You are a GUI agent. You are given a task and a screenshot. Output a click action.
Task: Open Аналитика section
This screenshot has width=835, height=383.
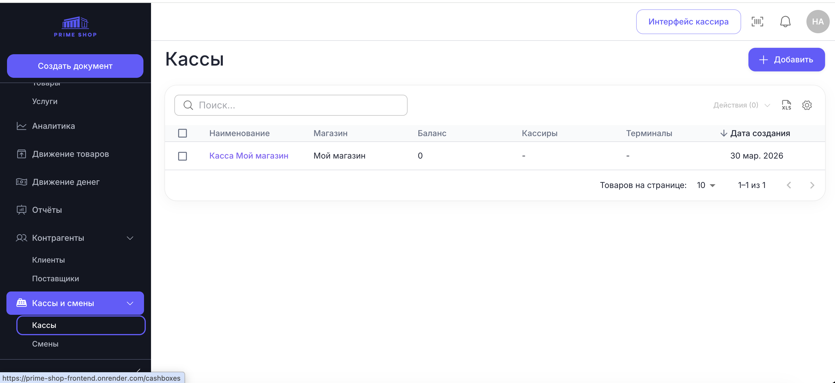point(53,126)
